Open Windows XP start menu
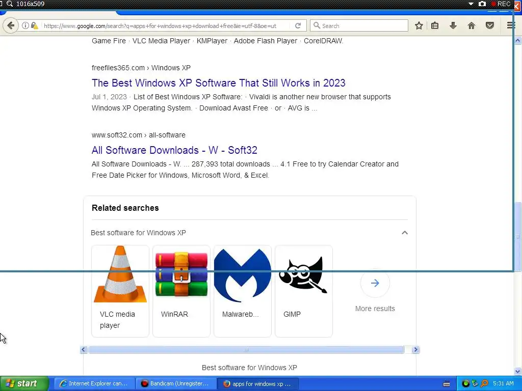This screenshot has width=522, height=391. (x=24, y=383)
